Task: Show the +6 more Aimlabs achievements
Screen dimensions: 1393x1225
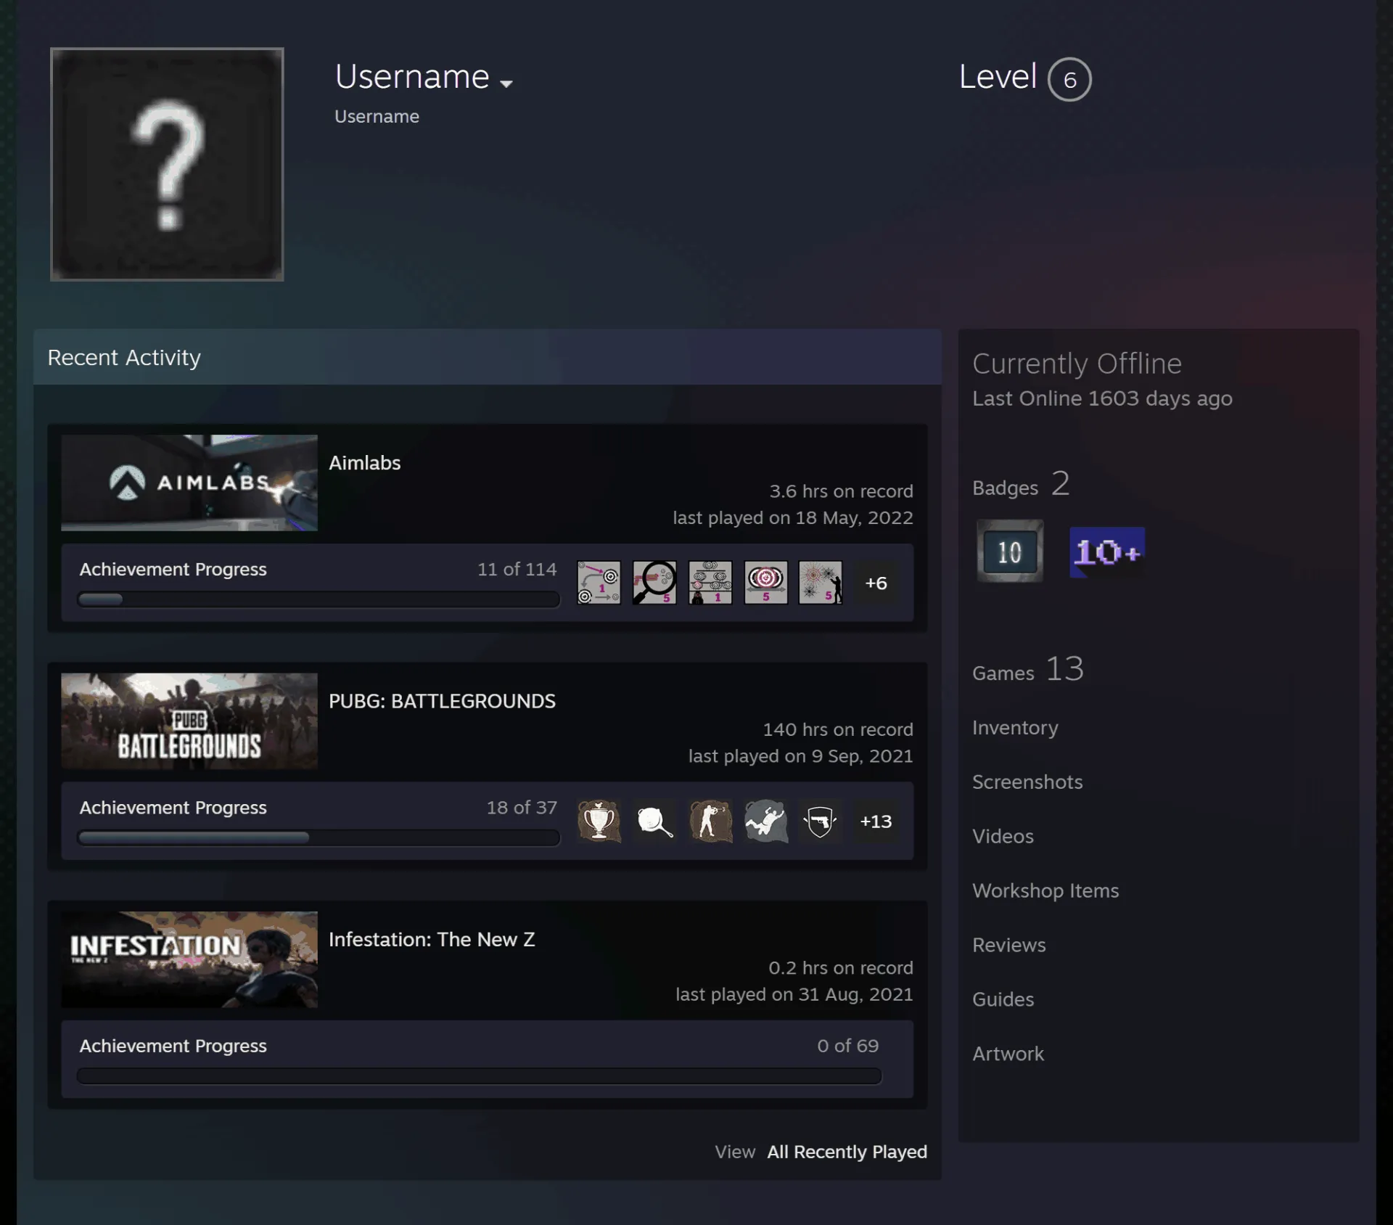Action: pyautogui.click(x=876, y=583)
